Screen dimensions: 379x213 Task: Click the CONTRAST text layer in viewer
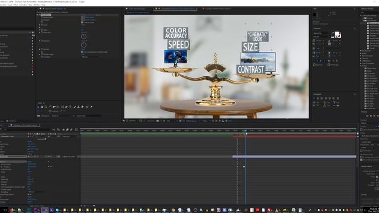[x=250, y=70]
